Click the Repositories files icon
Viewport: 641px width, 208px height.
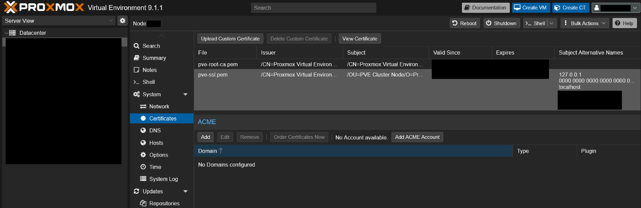click(143, 203)
